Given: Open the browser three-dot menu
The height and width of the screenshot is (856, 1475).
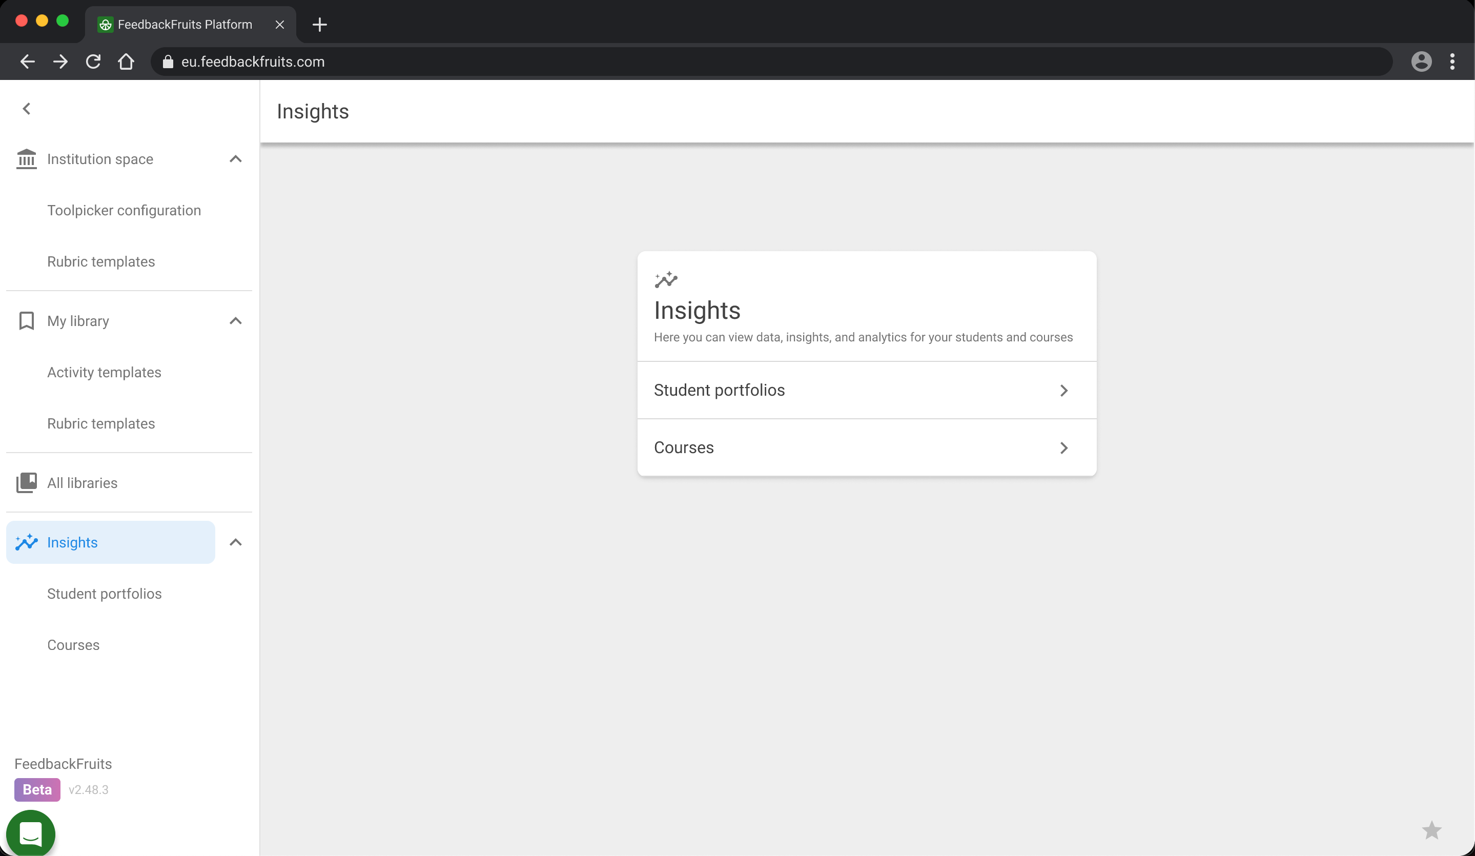Looking at the screenshot, I should click(x=1452, y=62).
